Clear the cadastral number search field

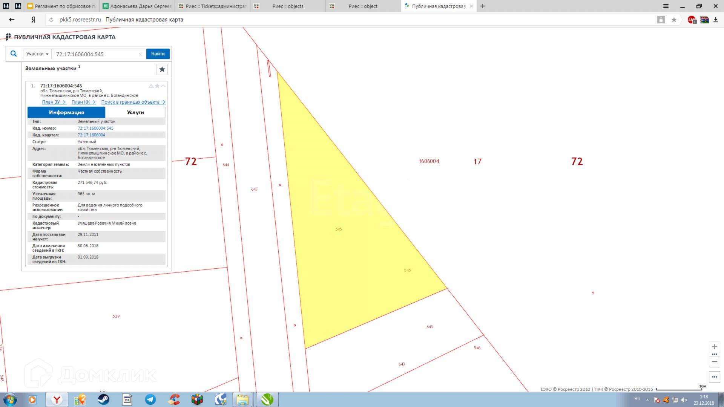click(140, 54)
